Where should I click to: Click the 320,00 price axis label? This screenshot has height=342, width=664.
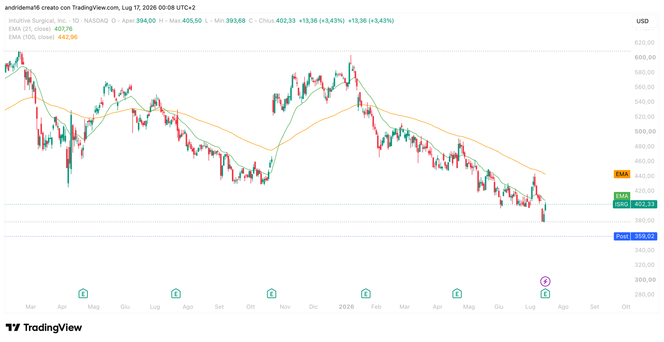click(644, 265)
